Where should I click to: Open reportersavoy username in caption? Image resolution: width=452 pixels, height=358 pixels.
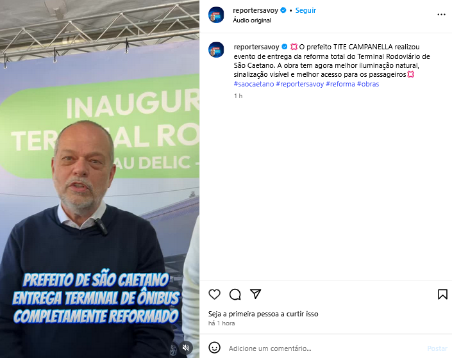point(256,47)
